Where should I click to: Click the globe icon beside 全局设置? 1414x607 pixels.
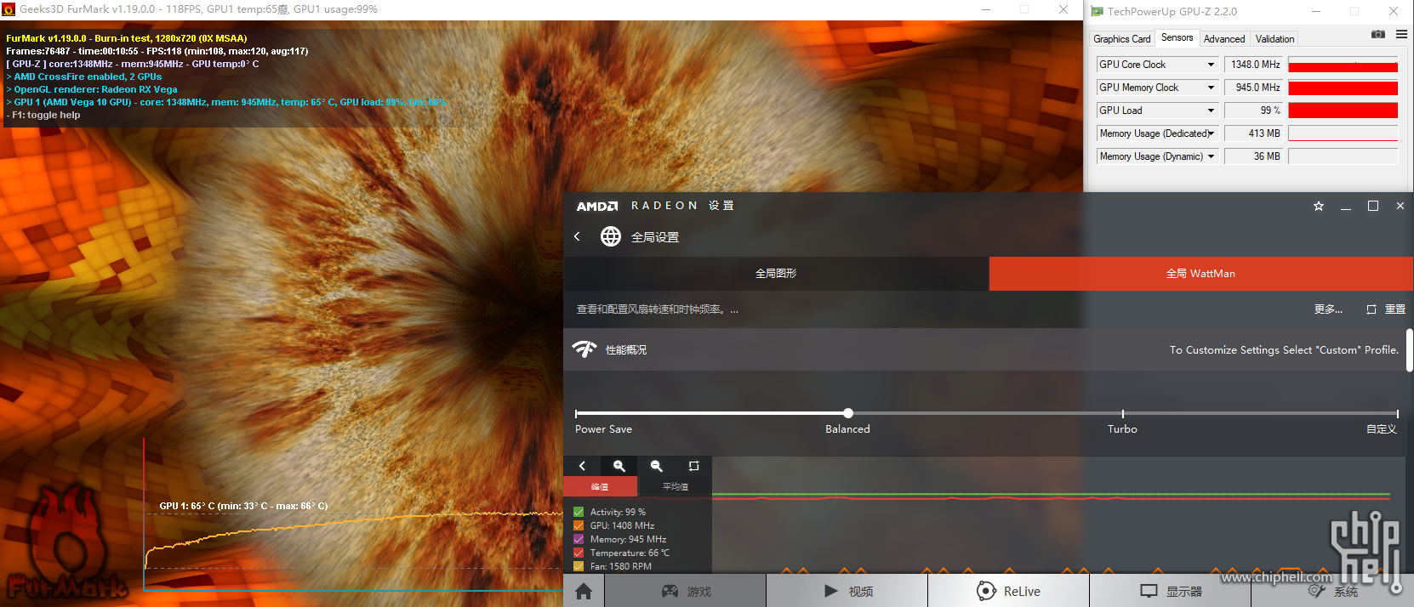pyautogui.click(x=611, y=236)
